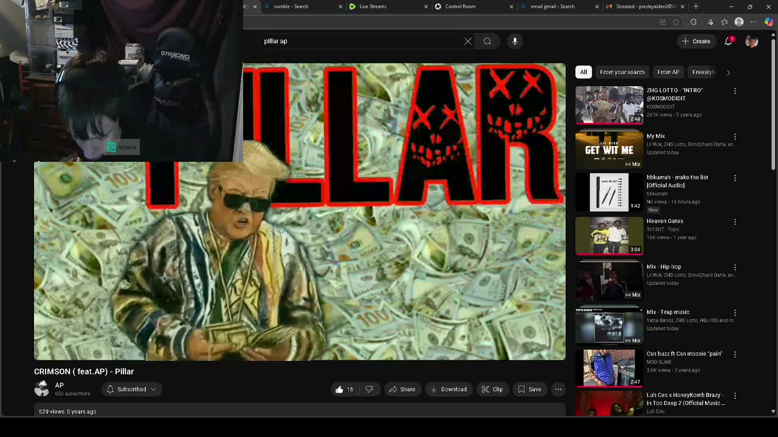778x437 pixels.
Task: Close the Control Room tab
Action: 511,7
